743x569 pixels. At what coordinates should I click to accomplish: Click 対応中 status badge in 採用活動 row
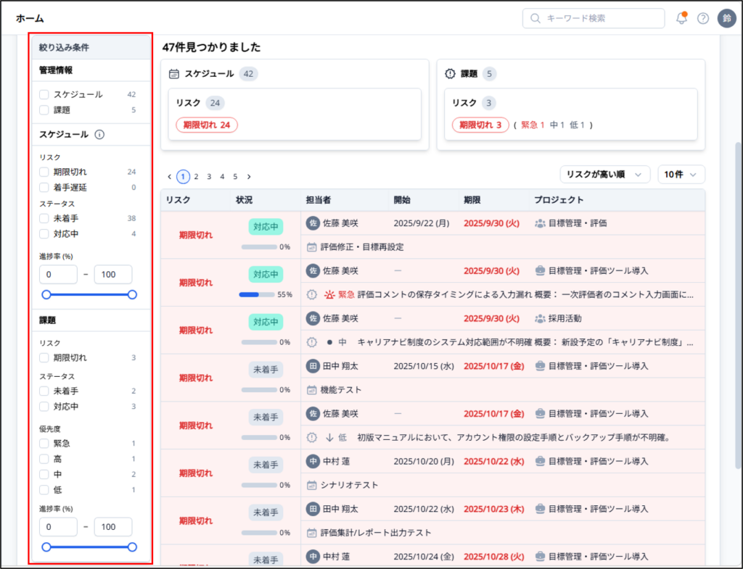266,322
